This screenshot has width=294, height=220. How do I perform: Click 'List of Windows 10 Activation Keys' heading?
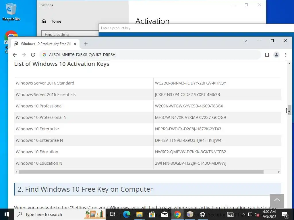coord(62,64)
